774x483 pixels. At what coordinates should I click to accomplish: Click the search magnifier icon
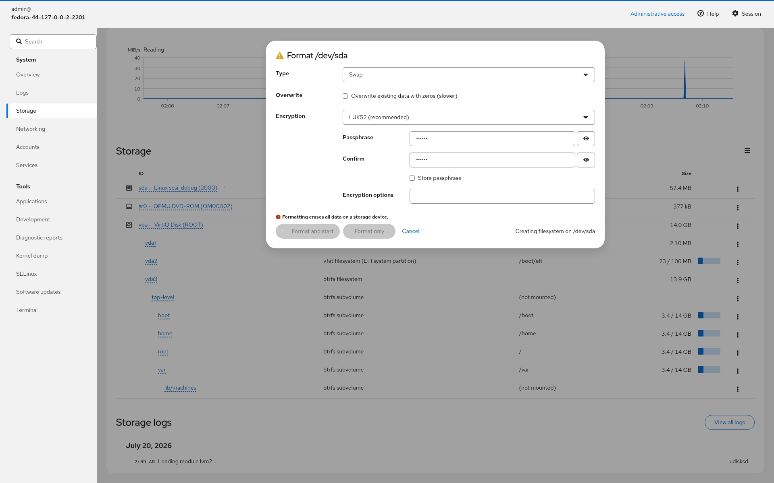point(19,41)
